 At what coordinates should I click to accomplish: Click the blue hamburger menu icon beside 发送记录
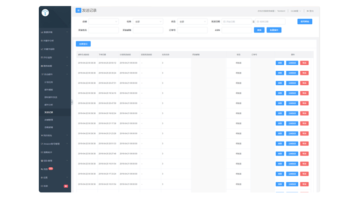tap(79, 10)
